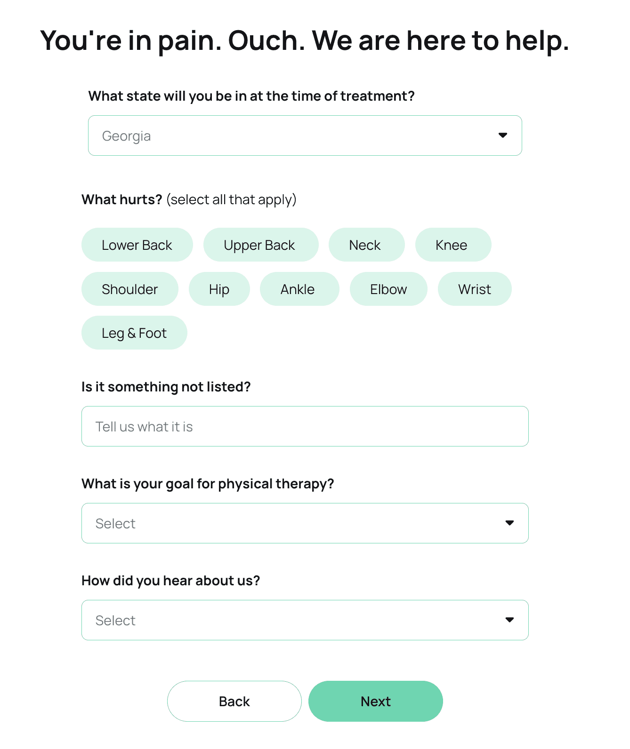
Task: Expand the goal Select chevron
Action: coord(510,523)
